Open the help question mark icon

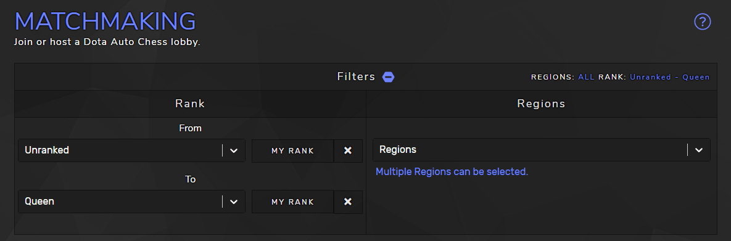pos(702,22)
